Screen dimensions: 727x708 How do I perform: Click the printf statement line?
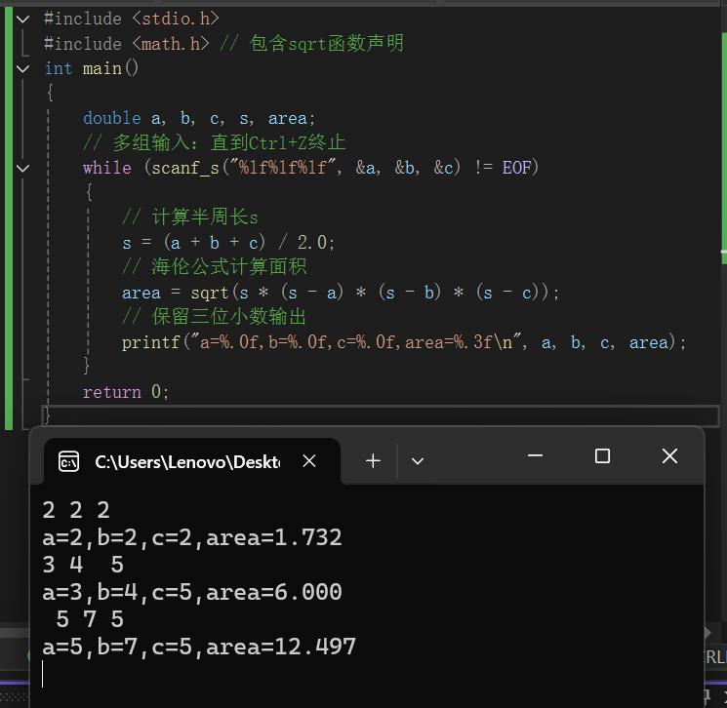[404, 343]
